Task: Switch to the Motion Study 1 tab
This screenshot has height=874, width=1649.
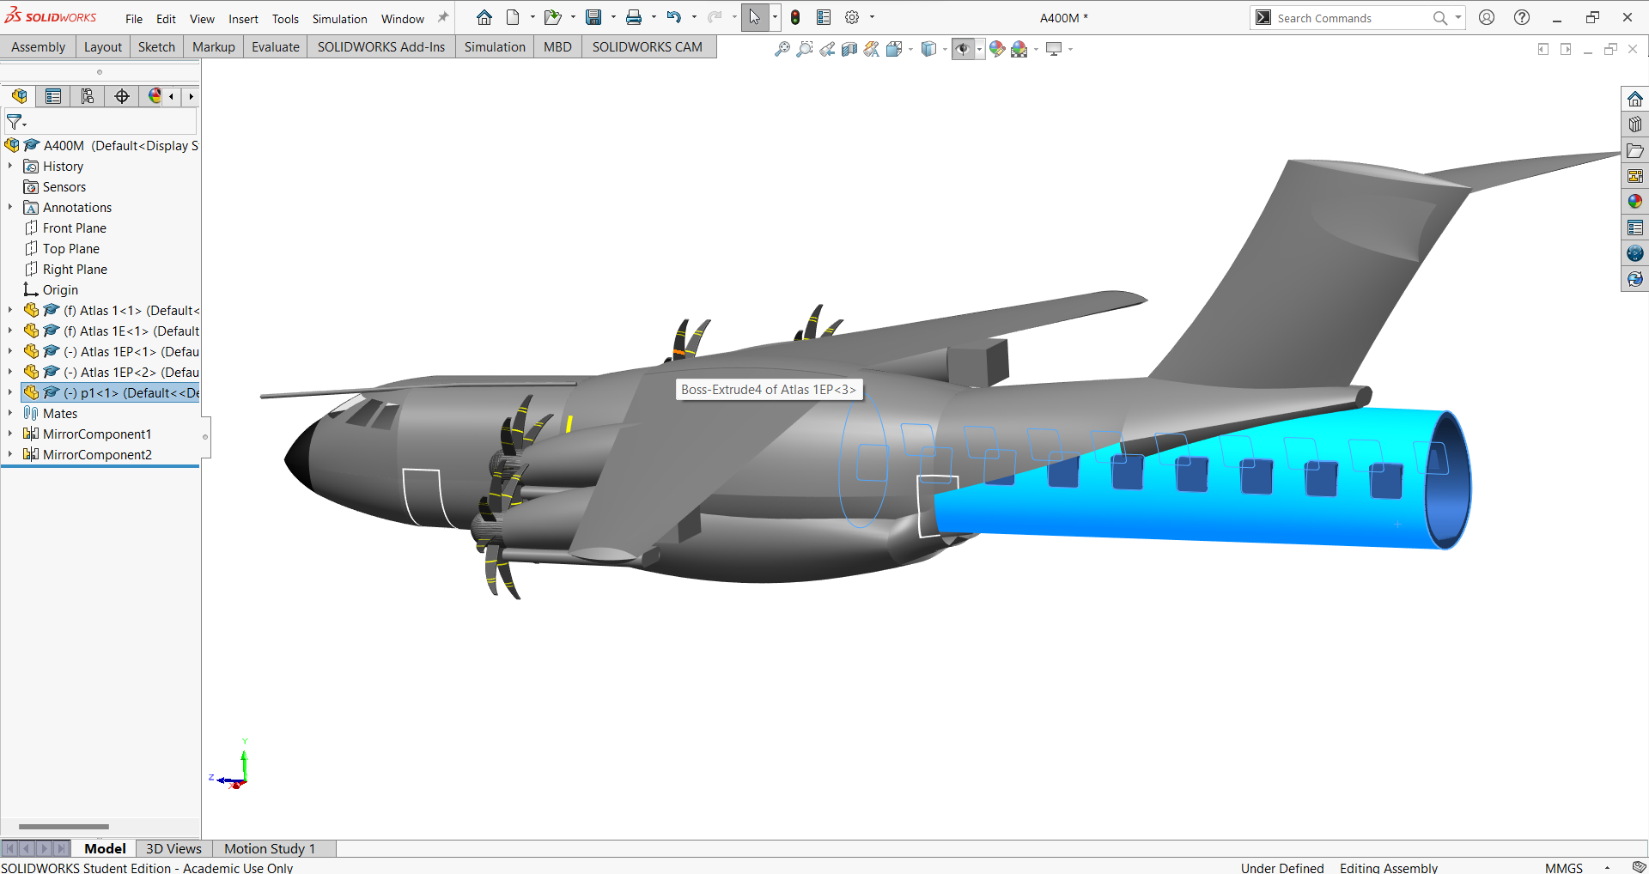Action: [x=270, y=848]
